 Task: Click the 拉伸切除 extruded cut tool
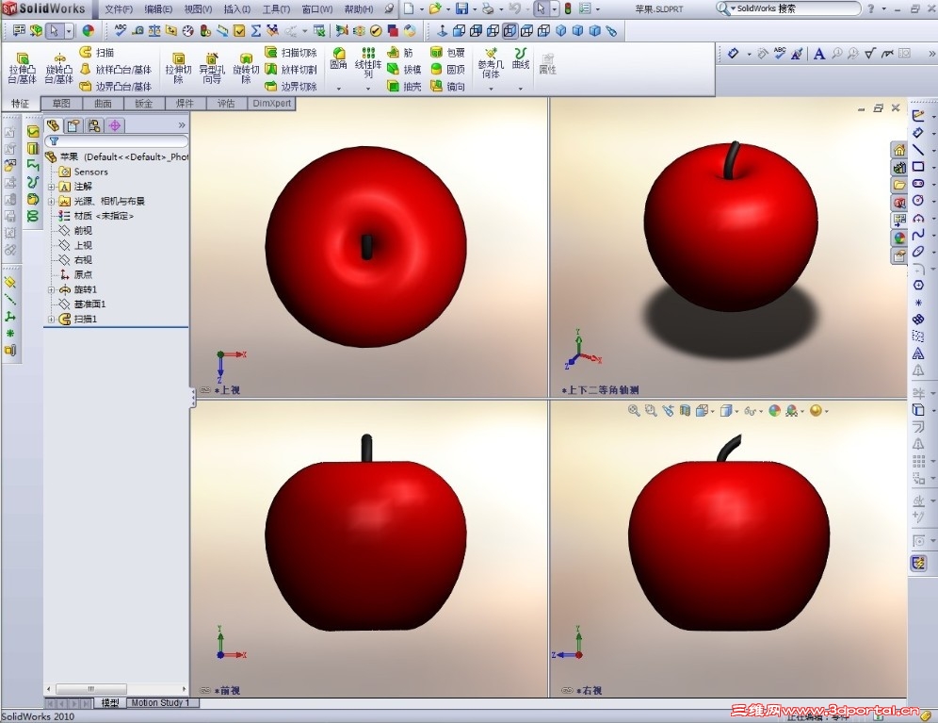(178, 68)
